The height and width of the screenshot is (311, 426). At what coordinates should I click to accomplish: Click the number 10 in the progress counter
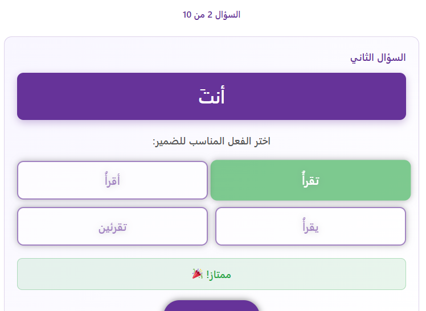[x=188, y=15]
